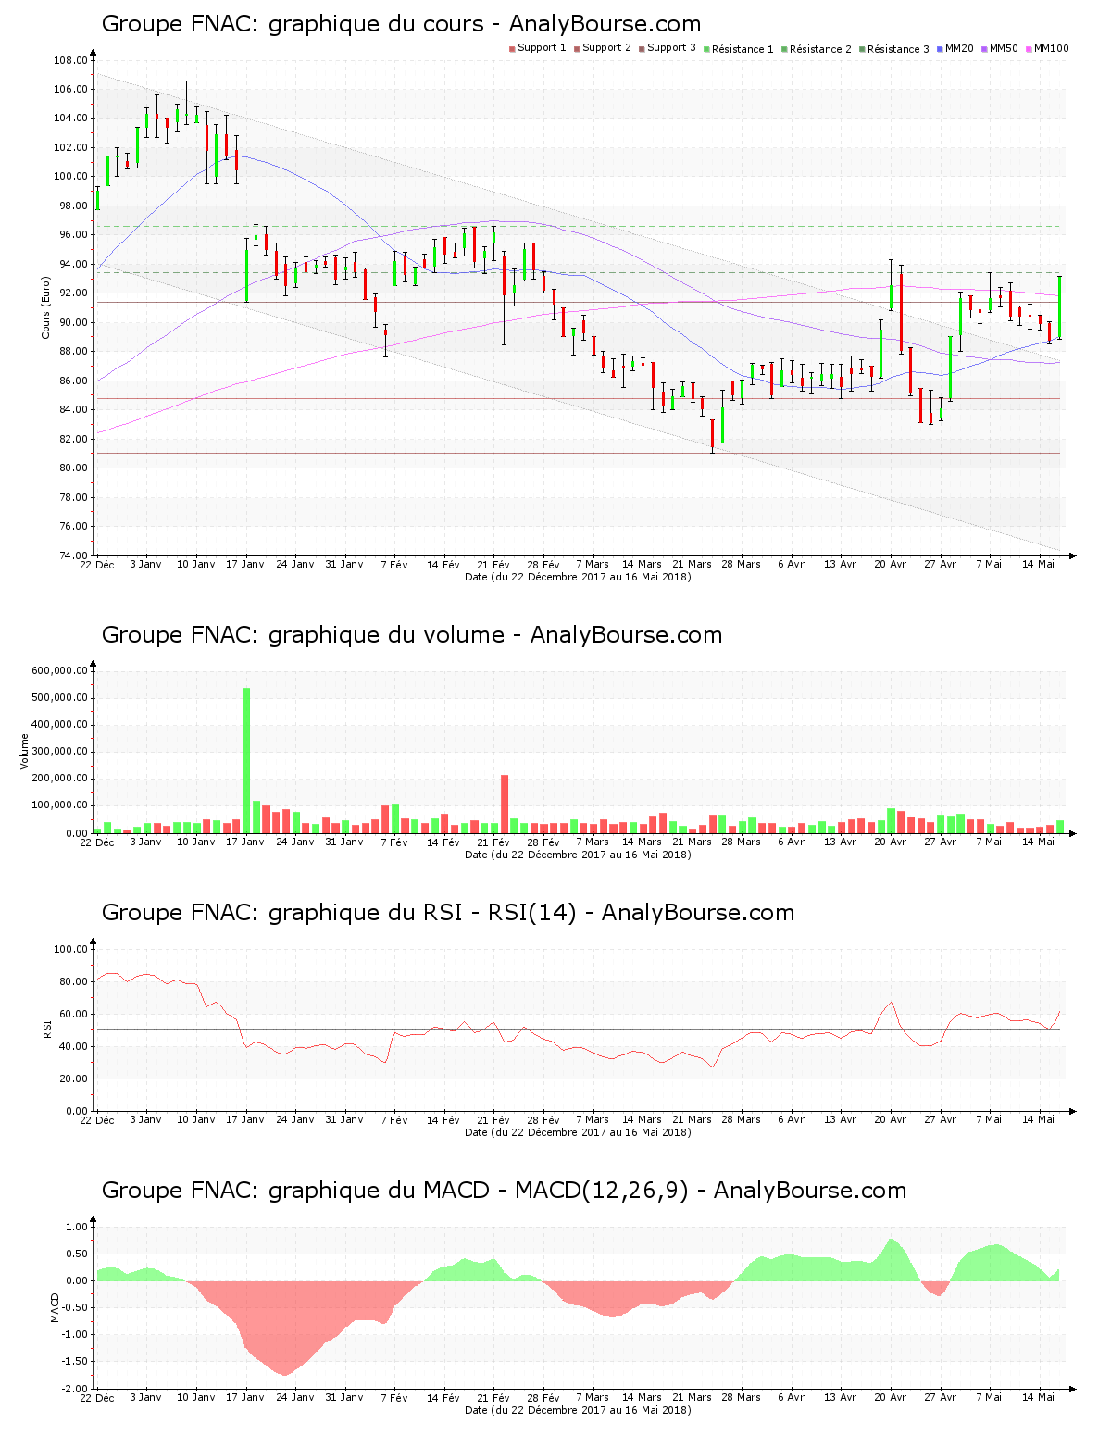Click the '74.00' price axis value
The image size is (1111, 1435).
coord(73,555)
